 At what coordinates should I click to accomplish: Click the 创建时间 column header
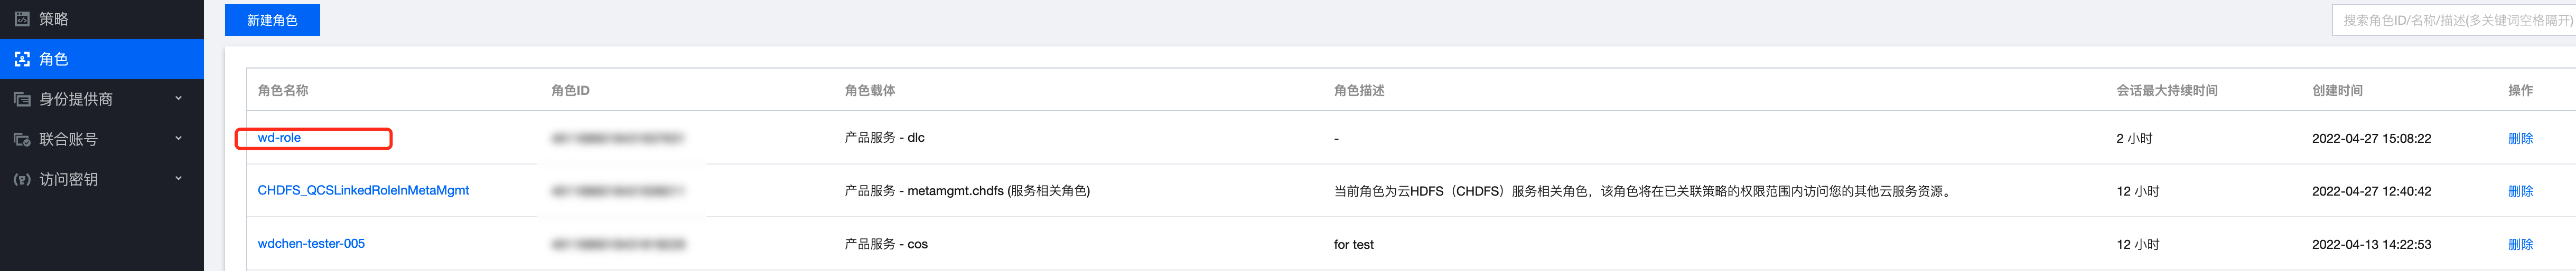click(2337, 91)
